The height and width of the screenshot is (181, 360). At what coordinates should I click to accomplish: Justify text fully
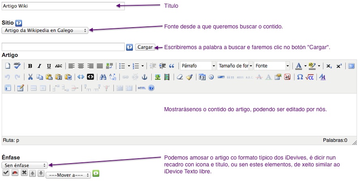click(100, 66)
